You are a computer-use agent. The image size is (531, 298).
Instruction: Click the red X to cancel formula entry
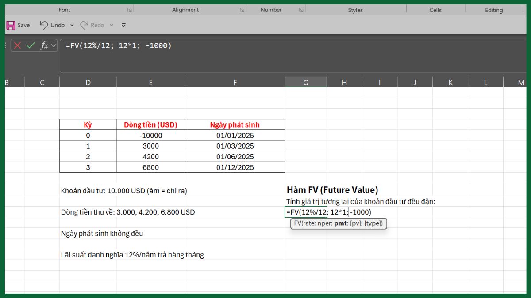click(x=18, y=45)
